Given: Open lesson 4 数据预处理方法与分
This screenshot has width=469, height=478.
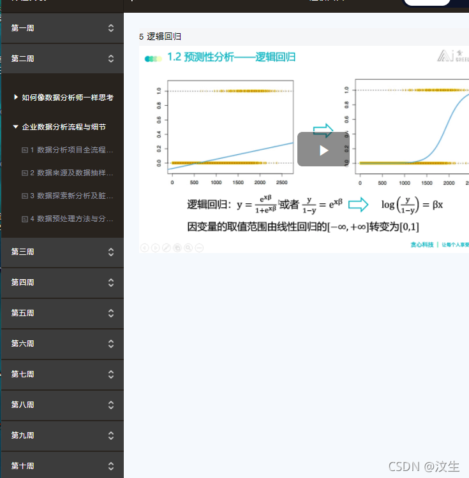Looking at the screenshot, I should click(x=71, y=219).
